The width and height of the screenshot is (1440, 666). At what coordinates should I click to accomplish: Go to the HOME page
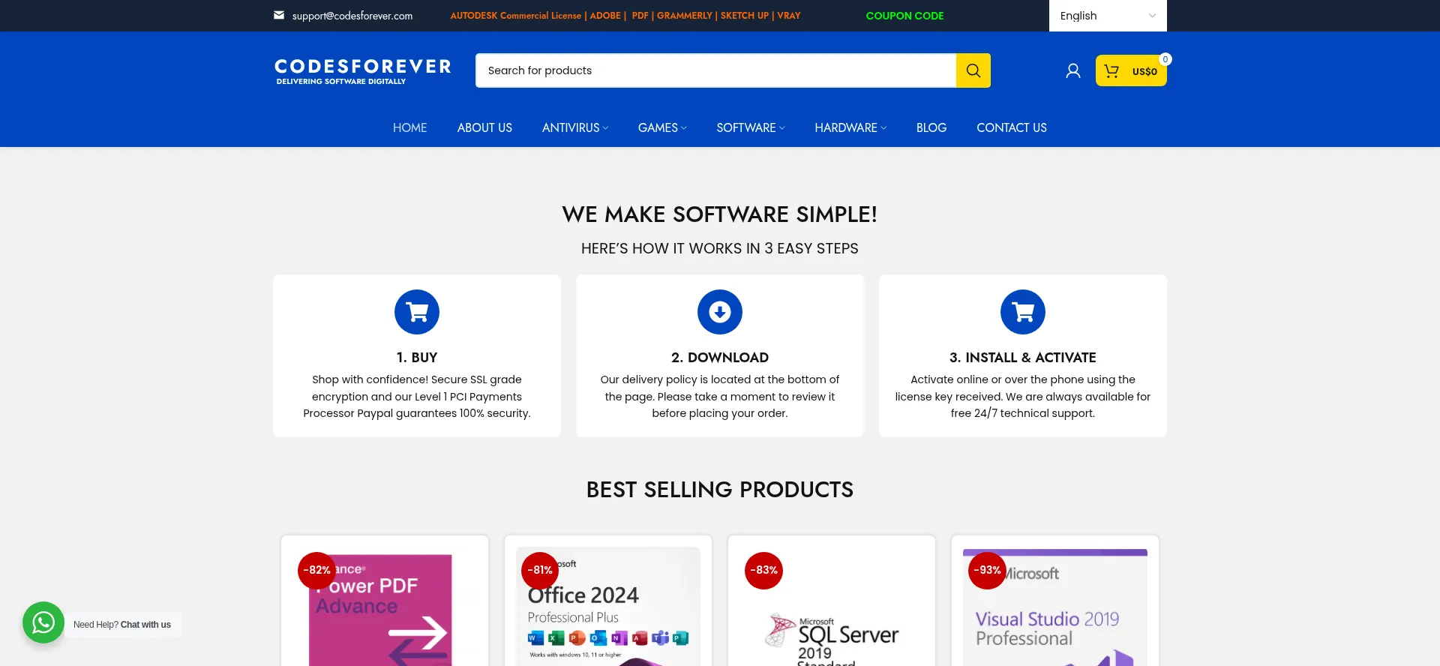point(409,128)
